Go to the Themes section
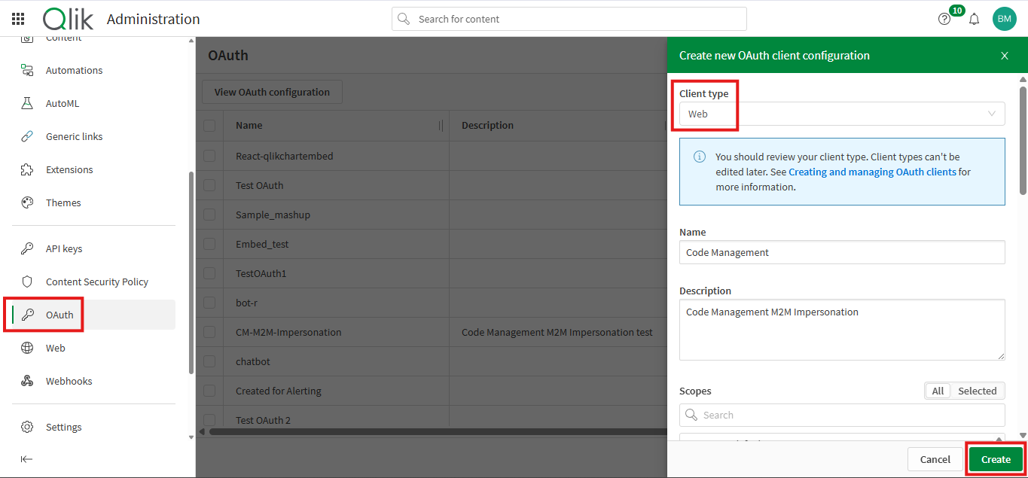The height and width of the screenshot is (478, 1028). pyautogui.click(x=93, y=202)
